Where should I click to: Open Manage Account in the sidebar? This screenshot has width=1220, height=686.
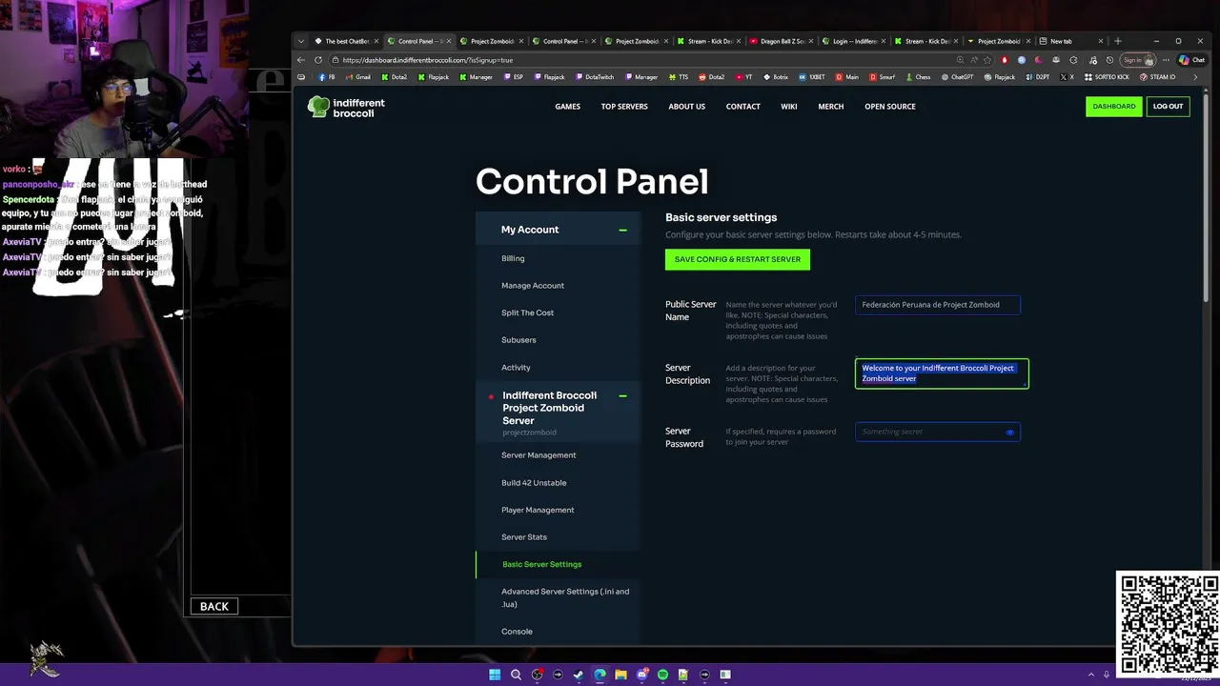point(533,286)
